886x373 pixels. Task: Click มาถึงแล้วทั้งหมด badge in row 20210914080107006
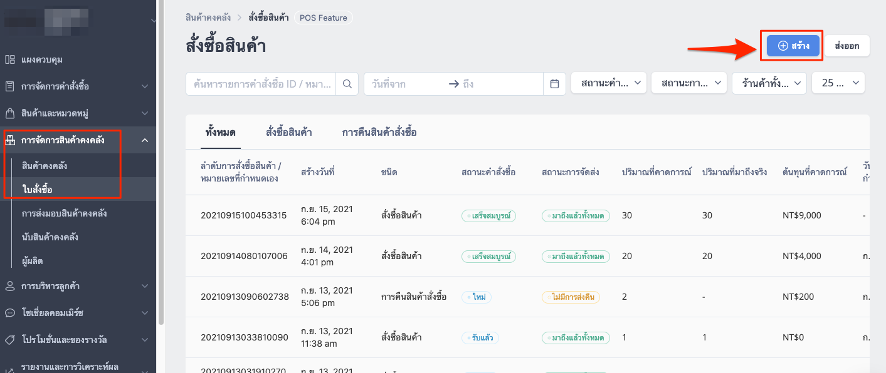tap(576, 257)
